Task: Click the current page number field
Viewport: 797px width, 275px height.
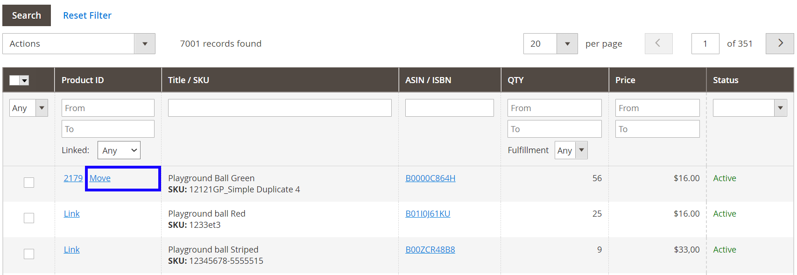Action: [x=705, y=44]
